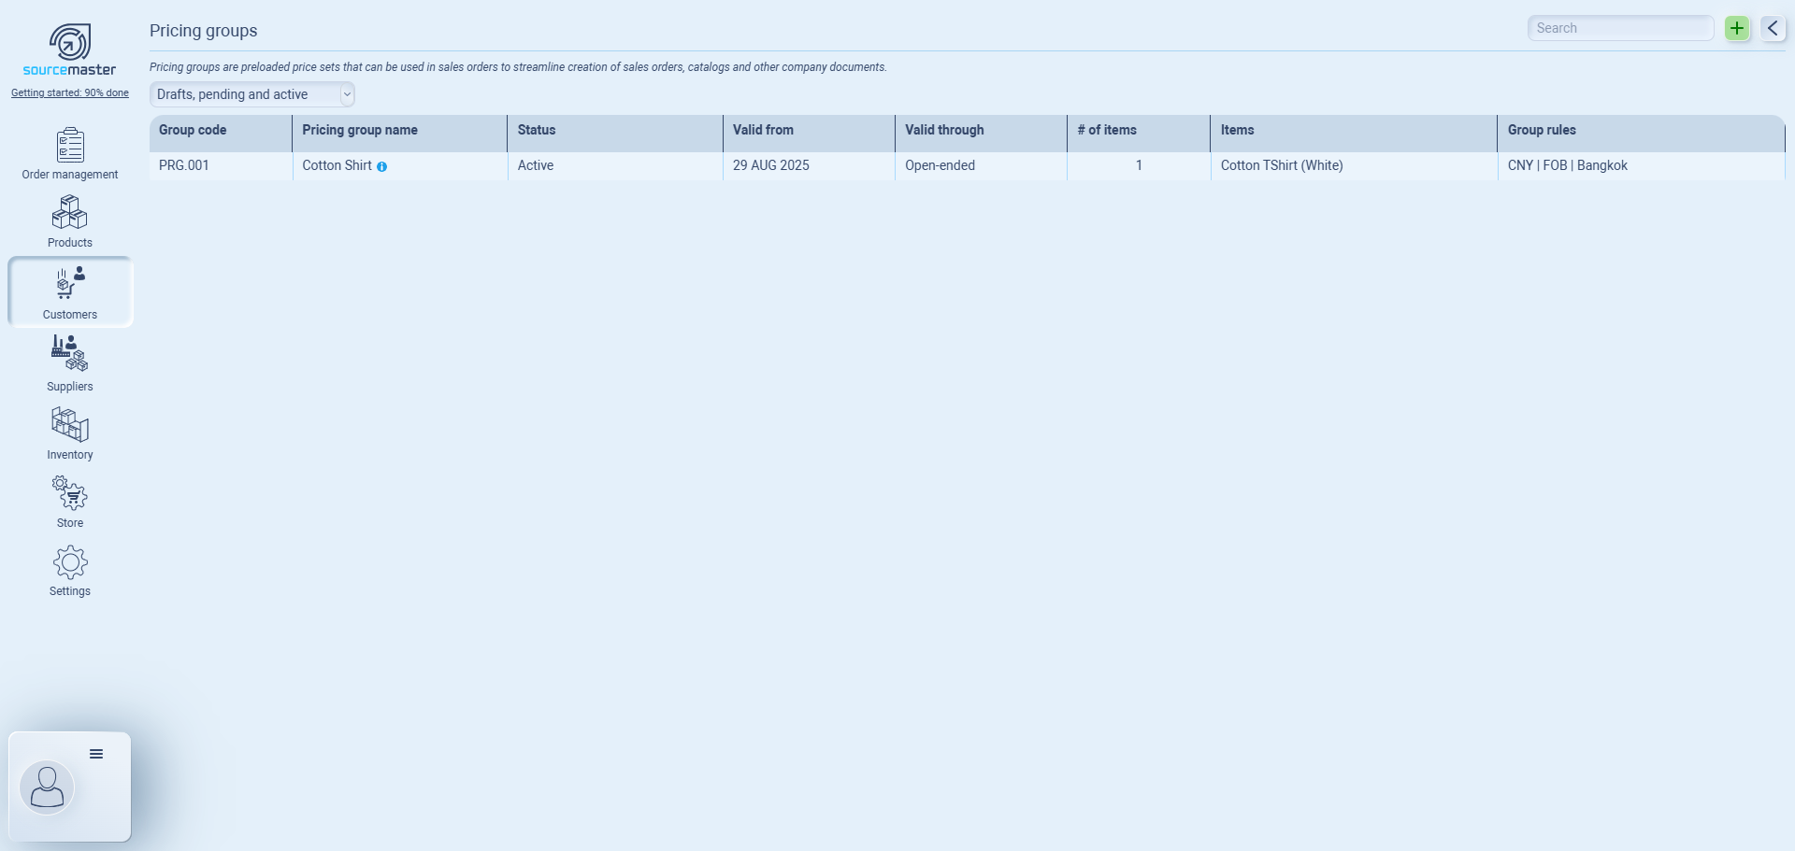The image size is (1795, 851).
Task: Open the Settings section
Action: pyautogui.click(x=70, y=571)
